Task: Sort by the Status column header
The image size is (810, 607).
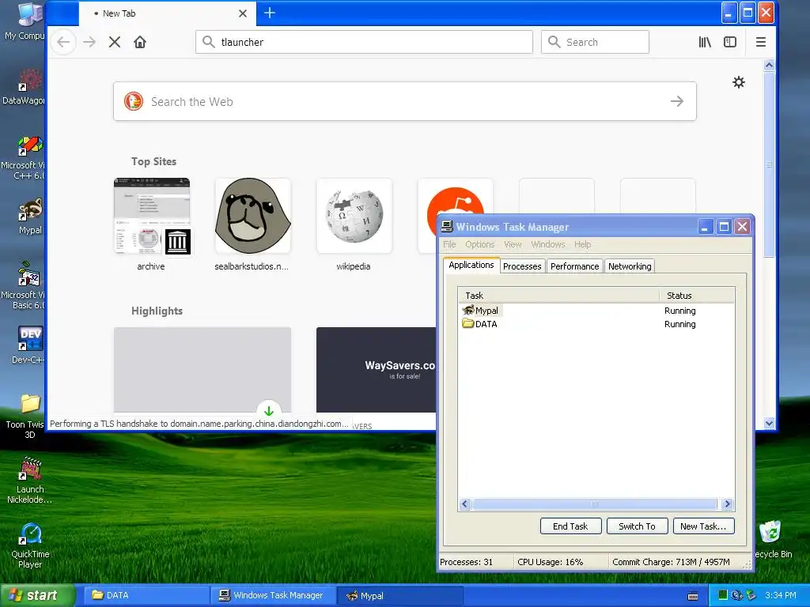Action: 697,296
